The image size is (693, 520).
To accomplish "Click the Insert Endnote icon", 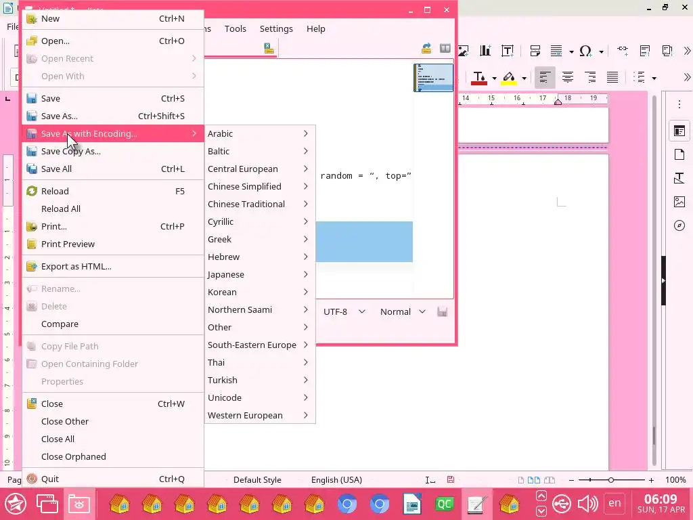I will coord(667,51).
